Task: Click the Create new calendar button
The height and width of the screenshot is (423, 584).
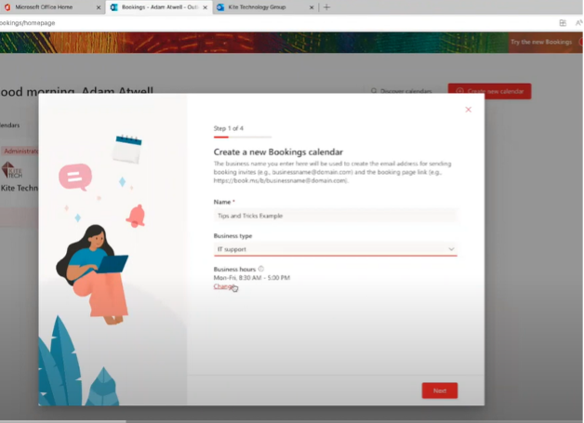Action: [489, 91]
